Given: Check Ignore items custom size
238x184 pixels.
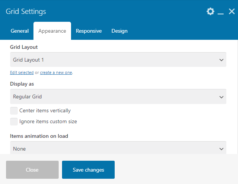Looking at the screenshot, I should click(x=14, y=122).
